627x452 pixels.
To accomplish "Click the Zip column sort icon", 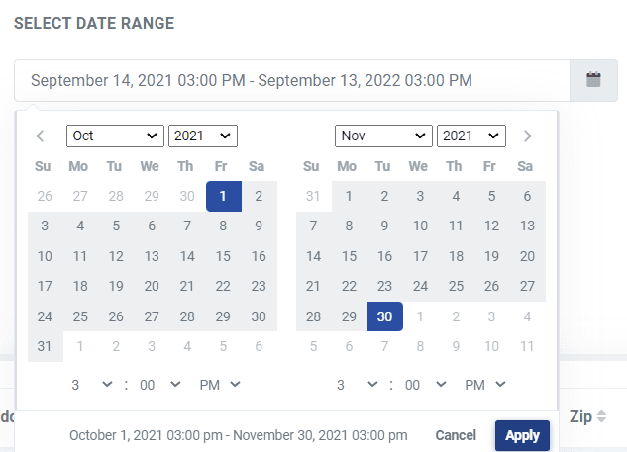I will pos(601,418).
